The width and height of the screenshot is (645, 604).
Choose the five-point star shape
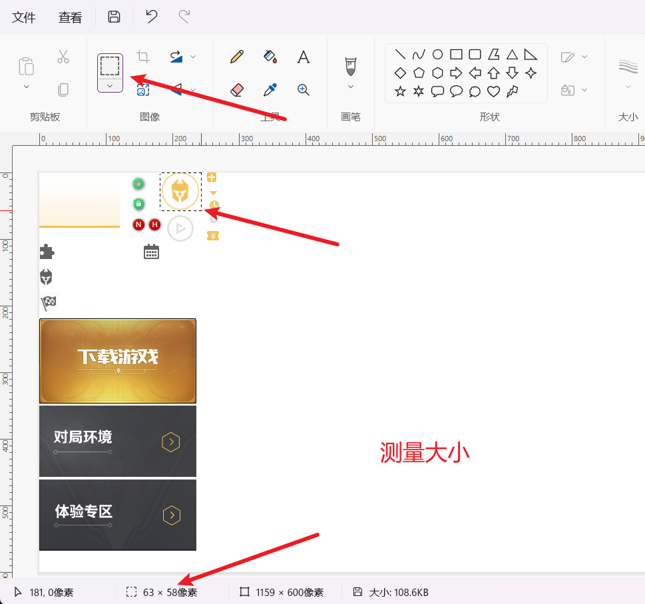[x=400, y=91]
